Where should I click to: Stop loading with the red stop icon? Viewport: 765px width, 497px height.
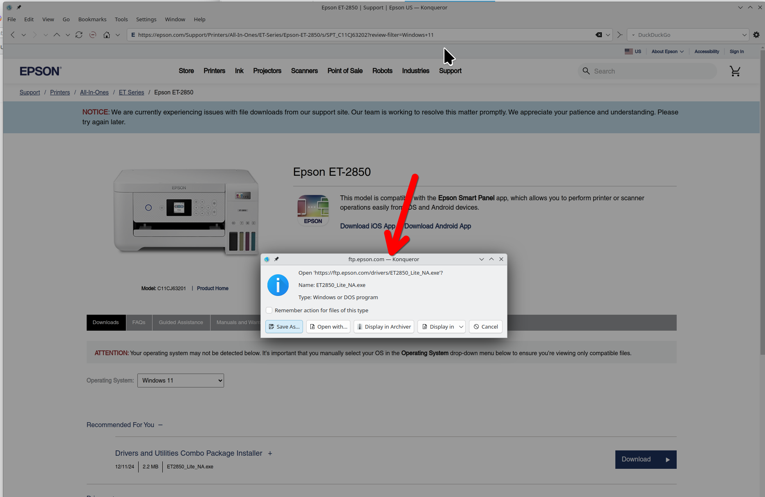(x=93, y=35)
